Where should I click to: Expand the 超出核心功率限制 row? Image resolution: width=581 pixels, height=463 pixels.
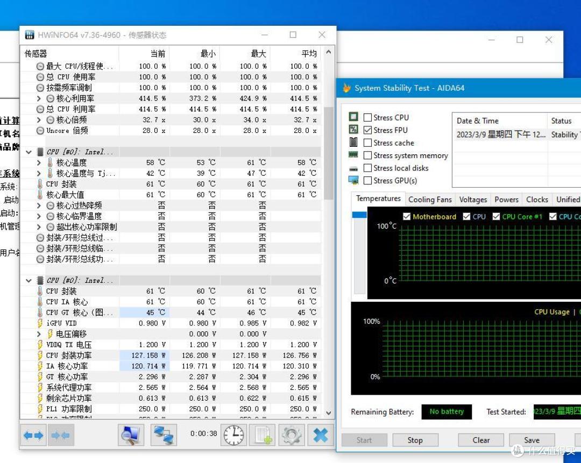(x=39, y=227)
